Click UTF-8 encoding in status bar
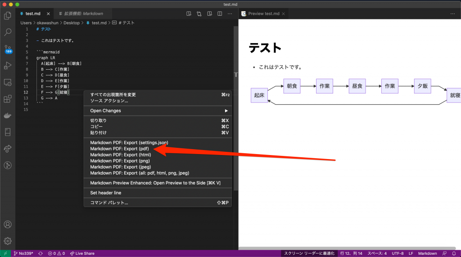 (398, 253)
